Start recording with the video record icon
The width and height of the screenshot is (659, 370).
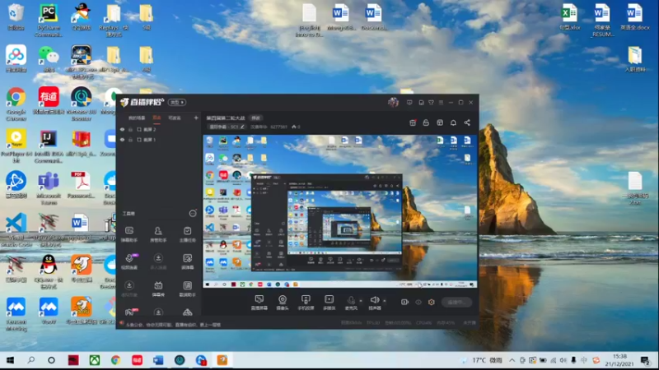tap(404, 302)
